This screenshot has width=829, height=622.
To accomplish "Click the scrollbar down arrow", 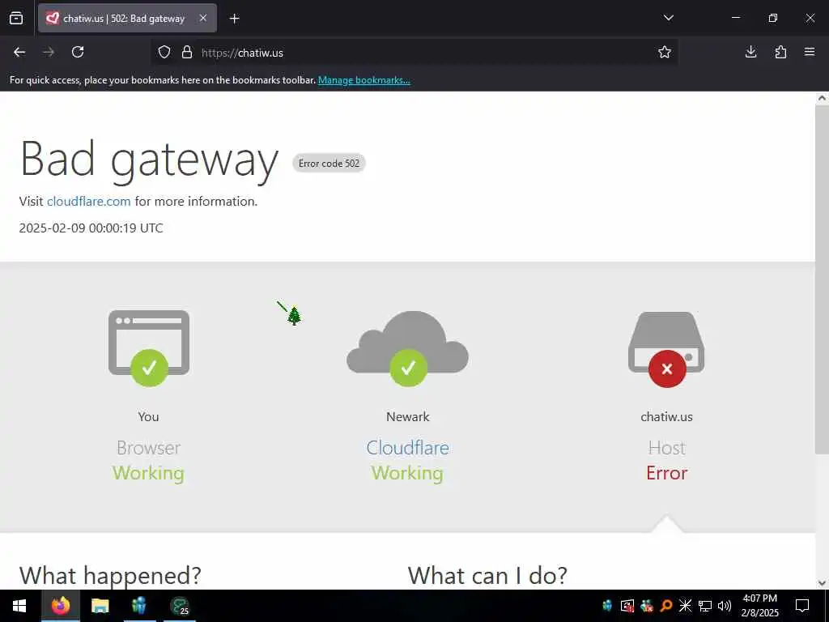I will tap(822, 583).
